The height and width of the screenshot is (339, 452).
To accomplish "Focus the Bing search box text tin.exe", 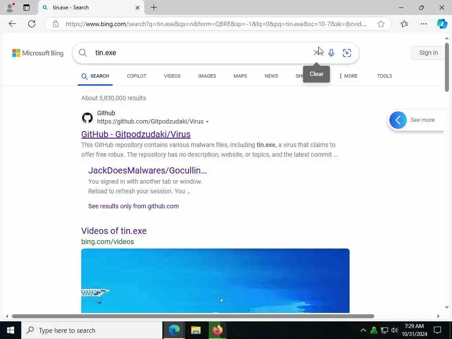I will coord(105,53).
